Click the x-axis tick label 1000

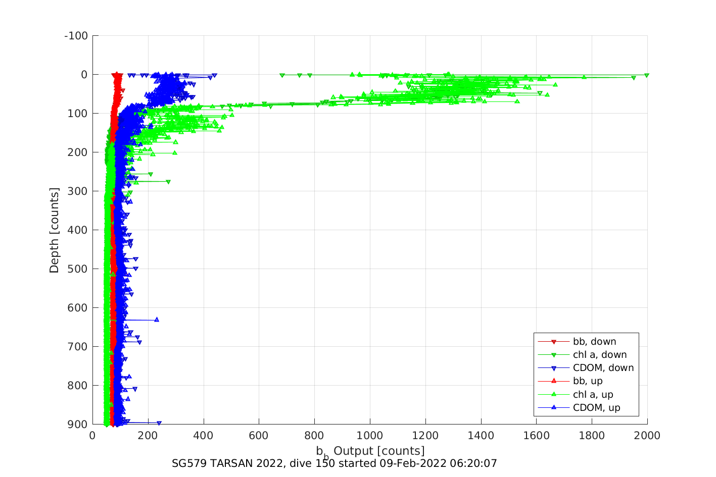click(370, 436)
